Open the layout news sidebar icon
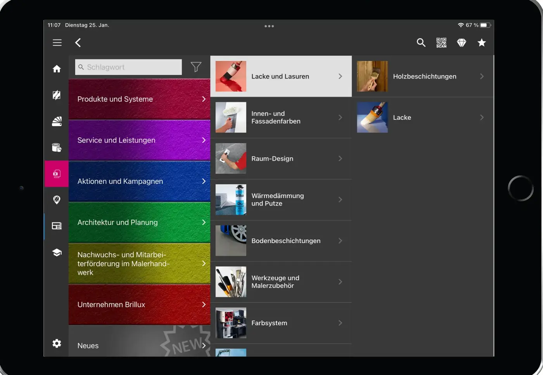The image size is (543, 375). pos(57,226)
